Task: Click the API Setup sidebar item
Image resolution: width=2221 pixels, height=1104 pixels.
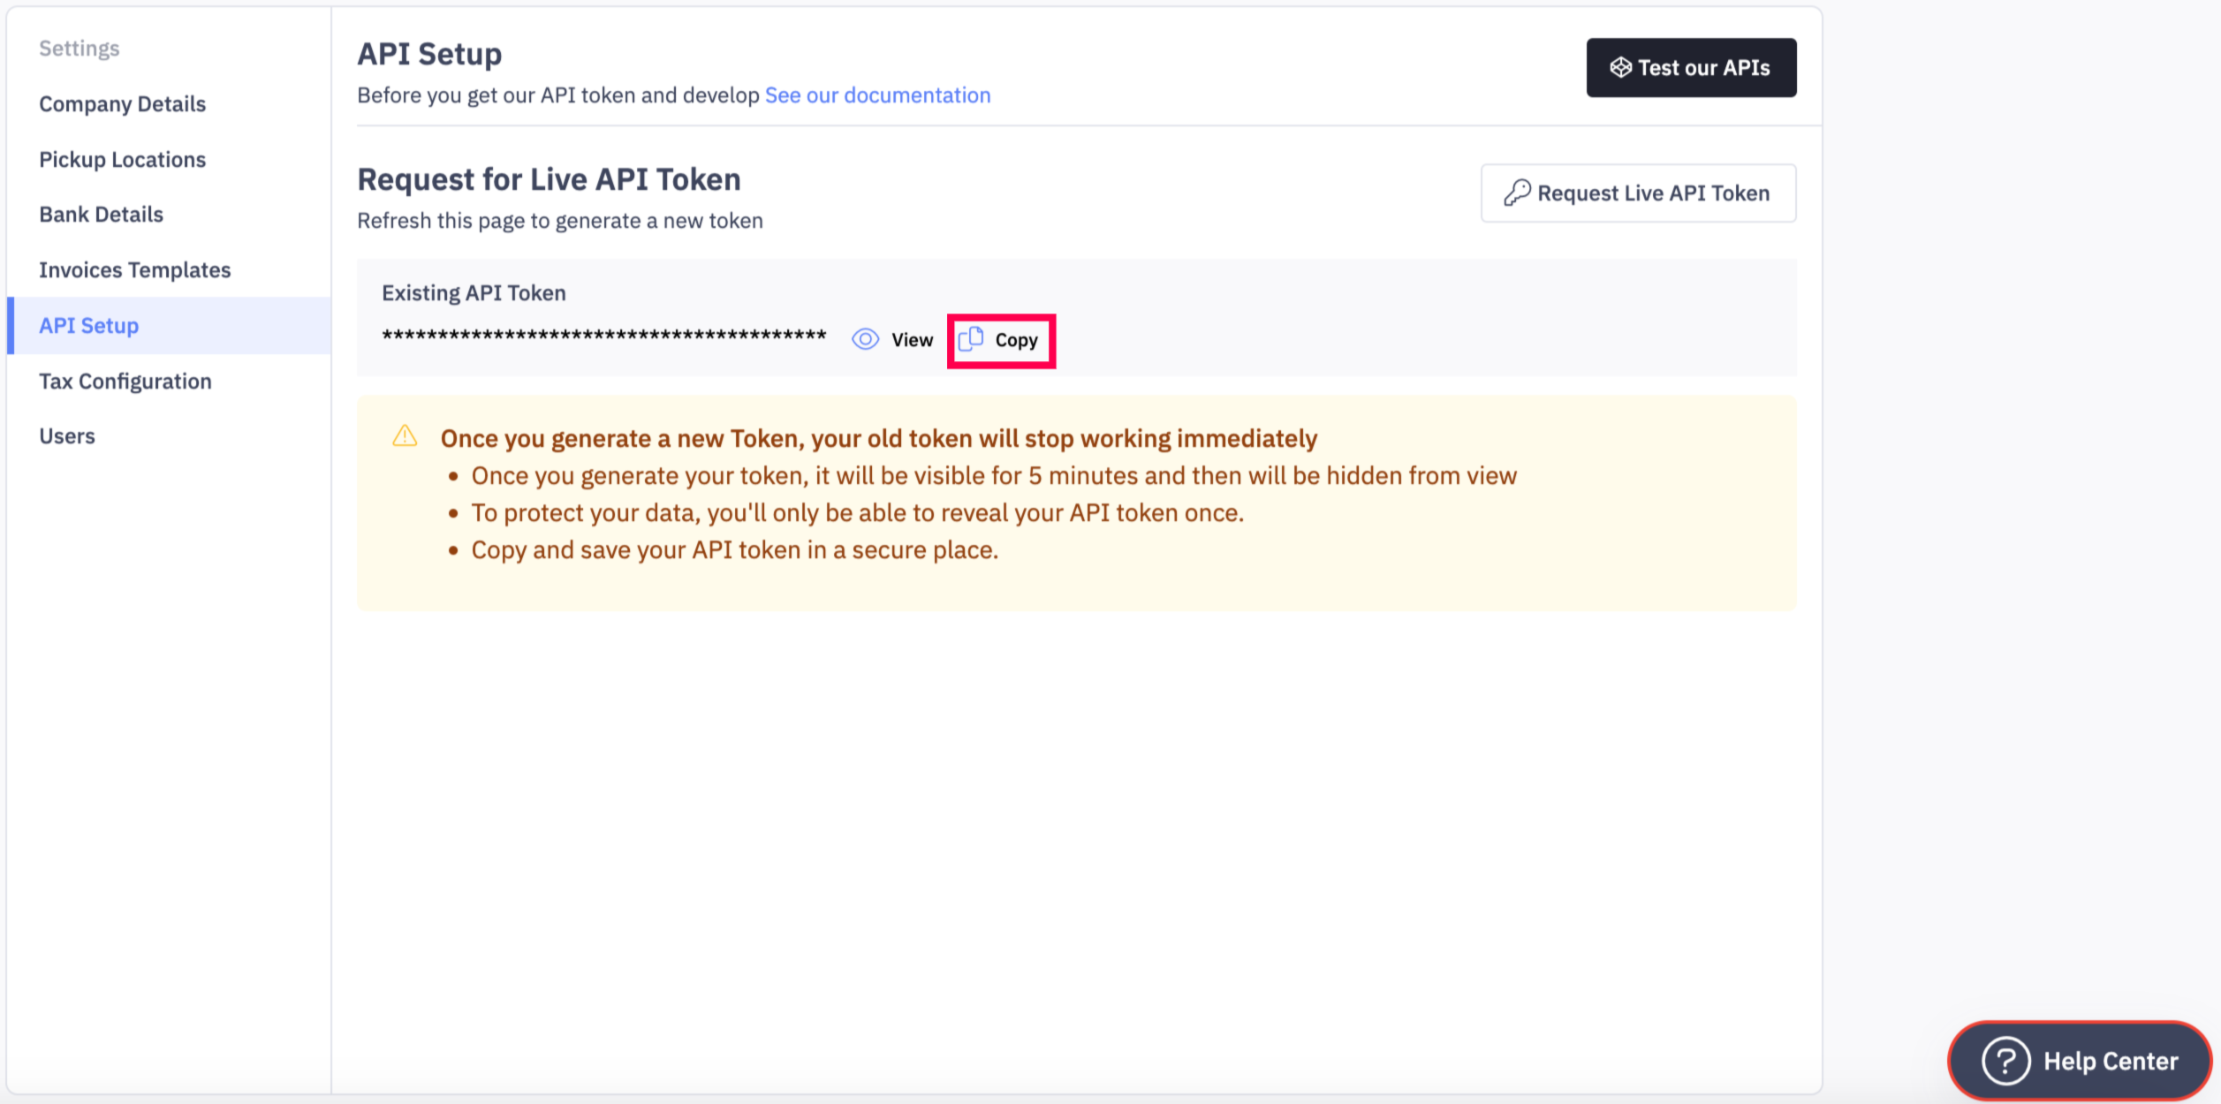Action: coord(89,324)
